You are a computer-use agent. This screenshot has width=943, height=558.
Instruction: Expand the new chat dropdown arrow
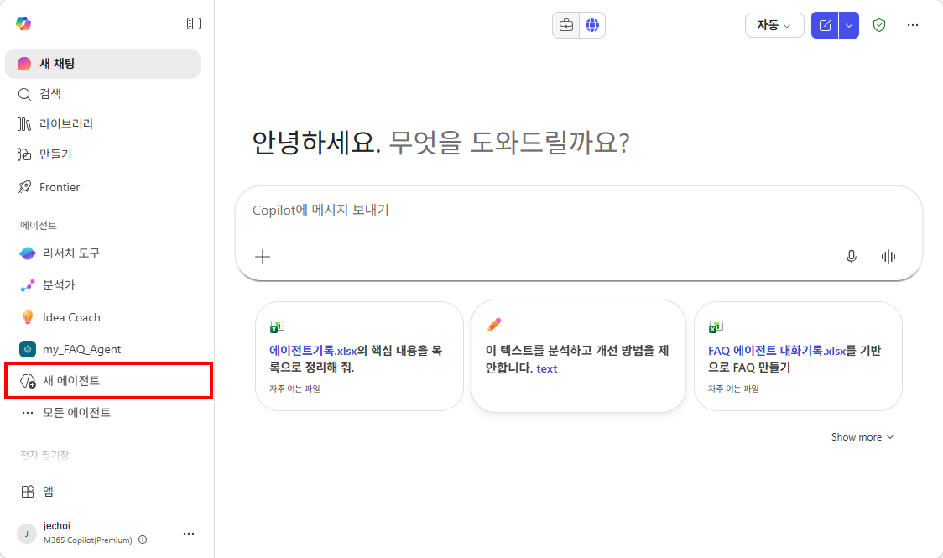(x=849, y=25)
